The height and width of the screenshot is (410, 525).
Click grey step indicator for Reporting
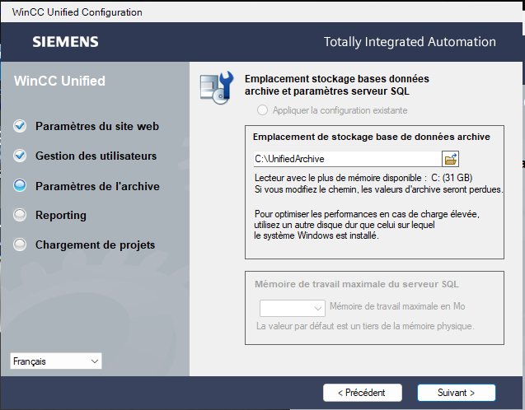[20, 215]
